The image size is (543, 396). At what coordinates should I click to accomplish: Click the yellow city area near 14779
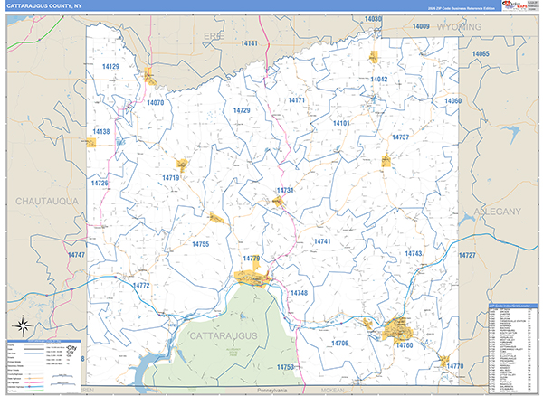(249, 278)
